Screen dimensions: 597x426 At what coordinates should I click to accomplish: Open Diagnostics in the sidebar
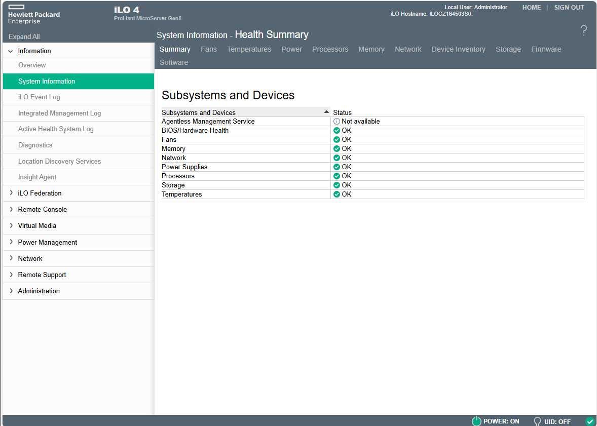pos(79,145)
